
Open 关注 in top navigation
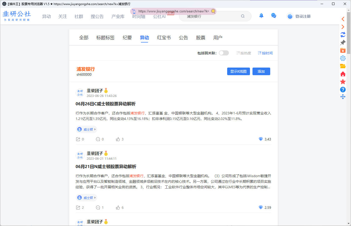[63, 16]
